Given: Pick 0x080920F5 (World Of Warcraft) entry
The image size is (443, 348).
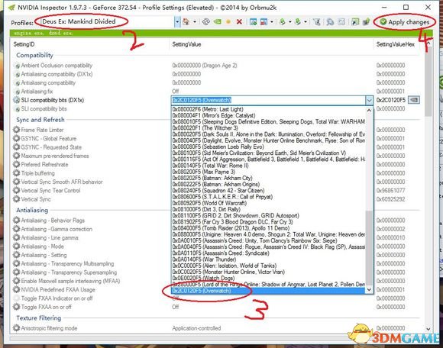Looking at the screenshot, I should [x=268, y=203].
